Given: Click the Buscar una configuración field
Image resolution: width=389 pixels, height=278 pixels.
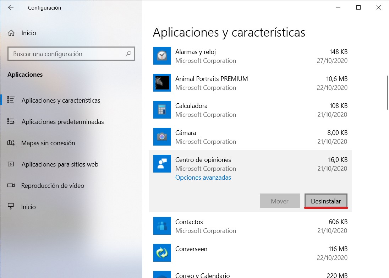Looking at the screenshot, I should point(67,54).
